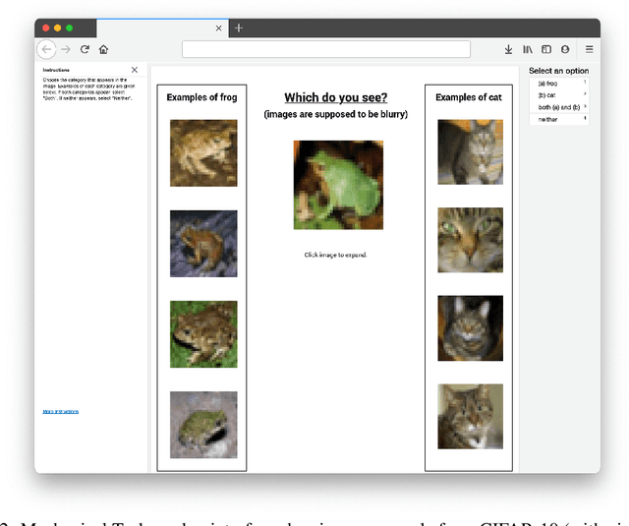Open the hamburger application menu
This screenshot has width=629, height=526.
(589, 49)
